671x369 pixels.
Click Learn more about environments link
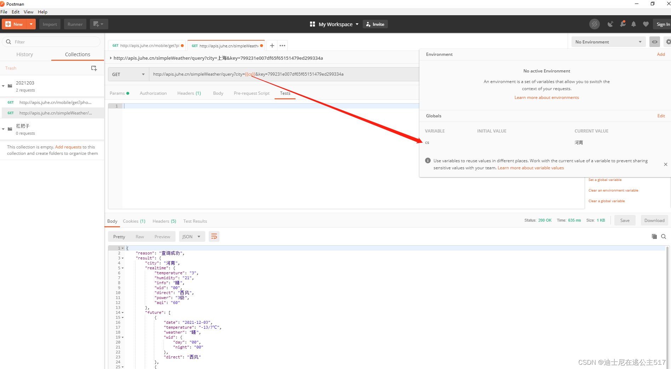[x=546, y=98]
